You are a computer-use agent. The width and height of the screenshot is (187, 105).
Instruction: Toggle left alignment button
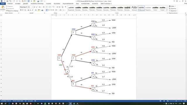47,10
